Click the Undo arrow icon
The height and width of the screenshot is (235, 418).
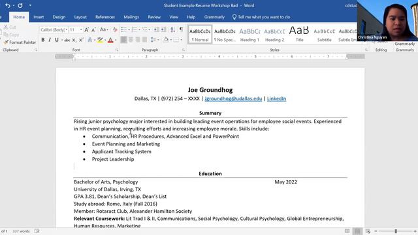[x=7, y=5]
